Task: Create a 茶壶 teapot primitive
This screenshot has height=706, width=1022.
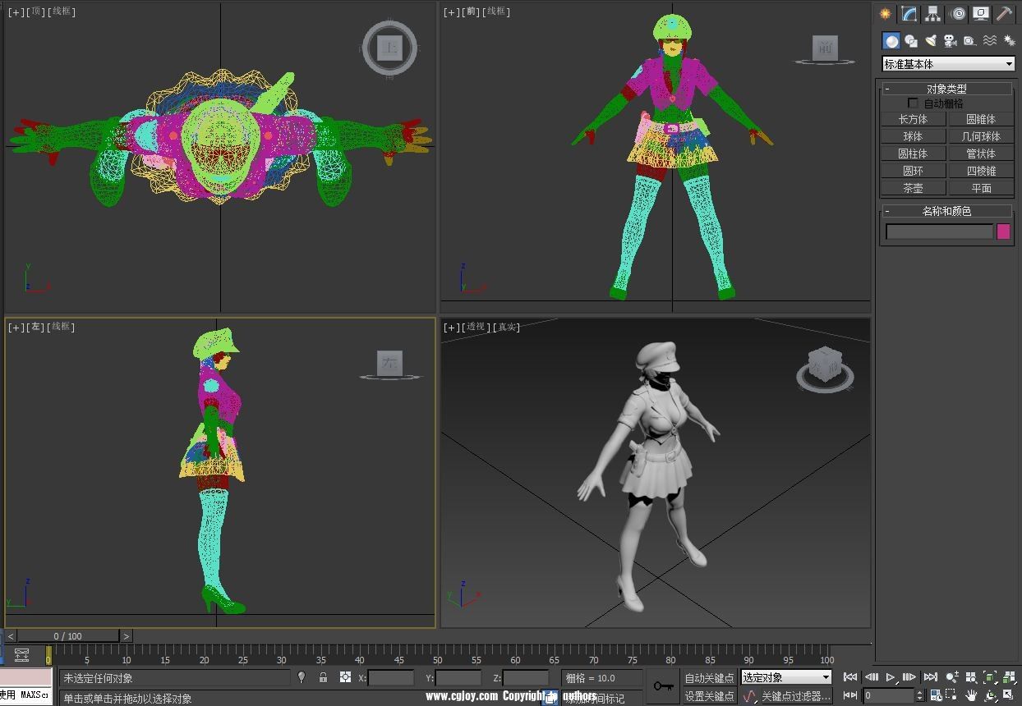Action: 913,188
